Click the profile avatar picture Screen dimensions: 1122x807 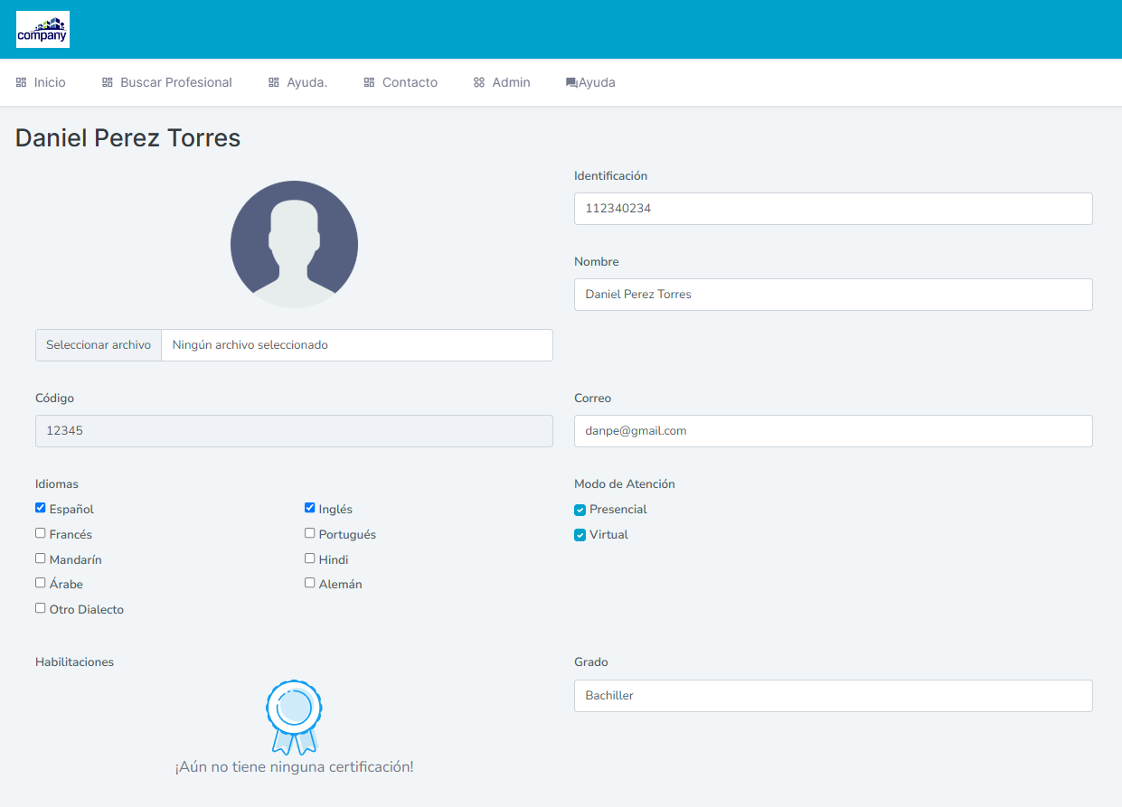[x=294, y=244]
